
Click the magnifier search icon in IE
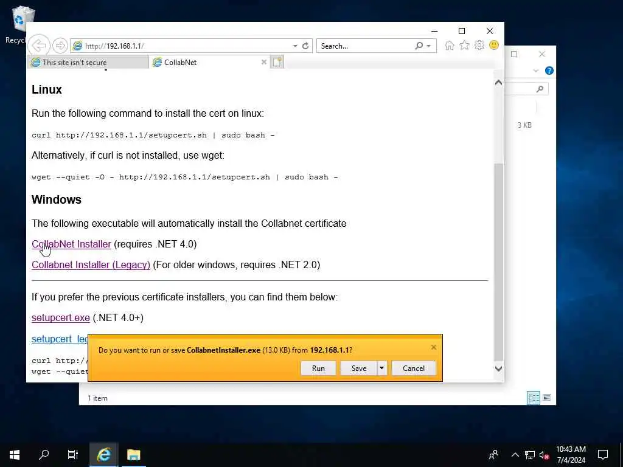coord(419,46)
